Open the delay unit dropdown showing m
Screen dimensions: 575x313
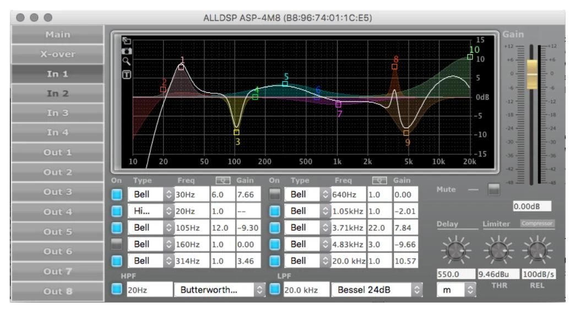coord(456,290)
